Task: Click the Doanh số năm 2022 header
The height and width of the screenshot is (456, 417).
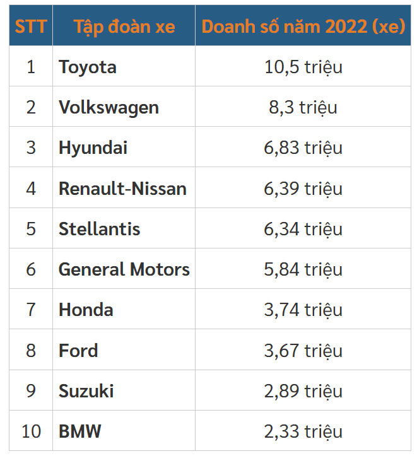Action: [303, 26]
